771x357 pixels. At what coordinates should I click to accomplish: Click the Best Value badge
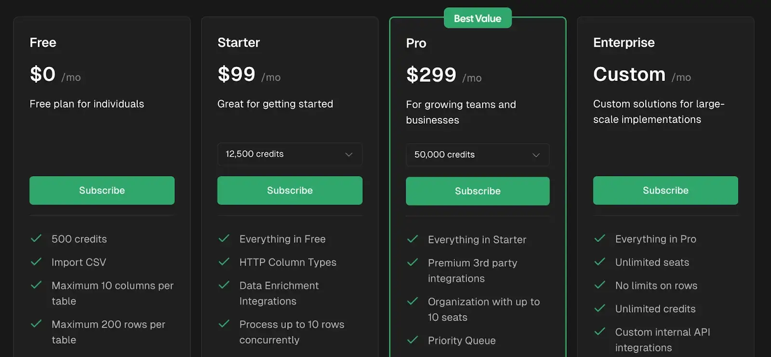tap(478, 18)
